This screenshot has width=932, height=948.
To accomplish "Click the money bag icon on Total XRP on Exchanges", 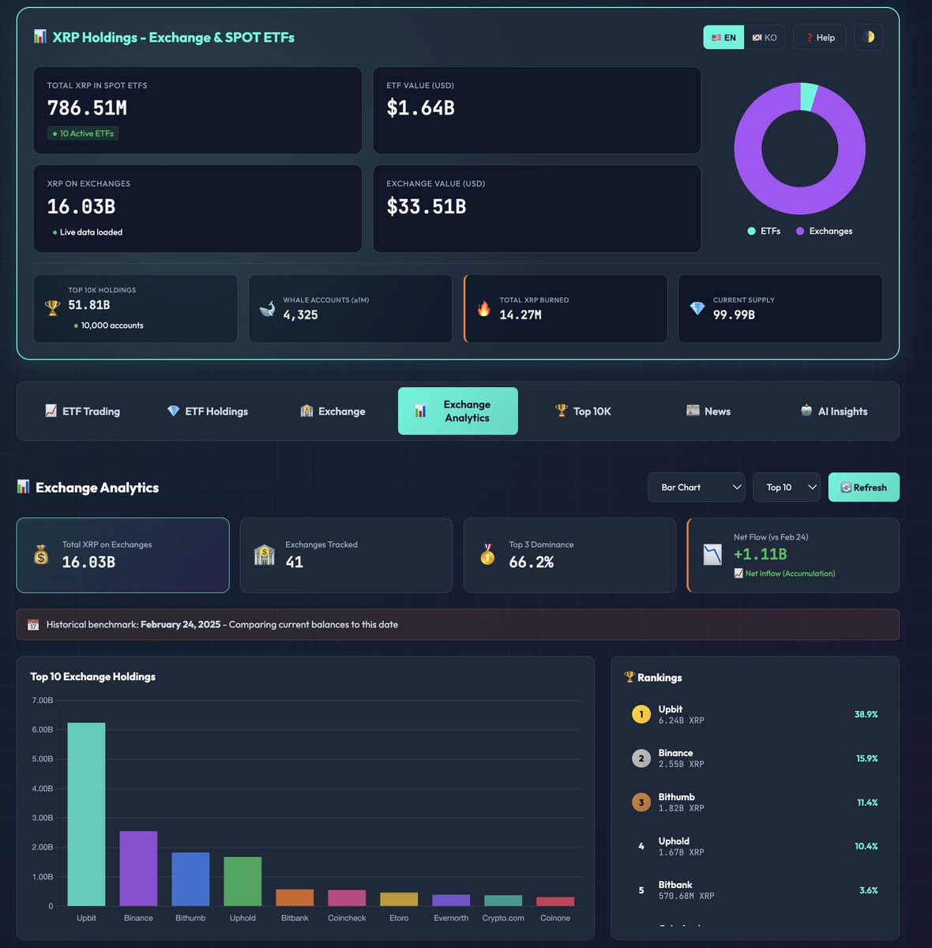I will pos(42,555).
